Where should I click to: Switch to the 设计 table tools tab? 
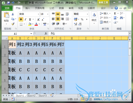pos(103,8)
